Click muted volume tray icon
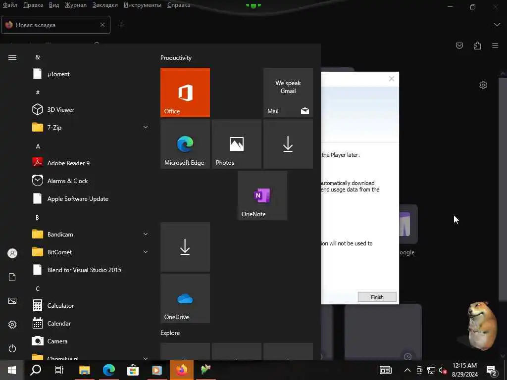Viewport: 507px width, 380px height. [x=443, y=370]
